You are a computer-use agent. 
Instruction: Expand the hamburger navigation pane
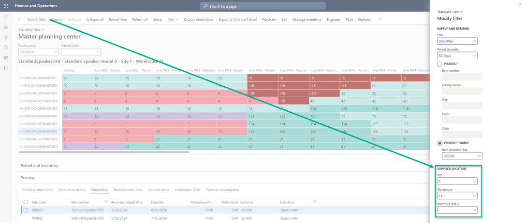tap(6, 17)
